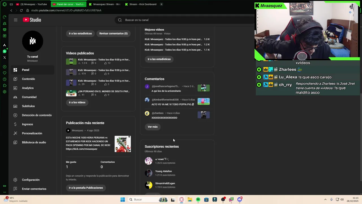Open the recent post image thumbnail
Image resolution: width=362 pixels, height=204 pixels.
(123, 144)
